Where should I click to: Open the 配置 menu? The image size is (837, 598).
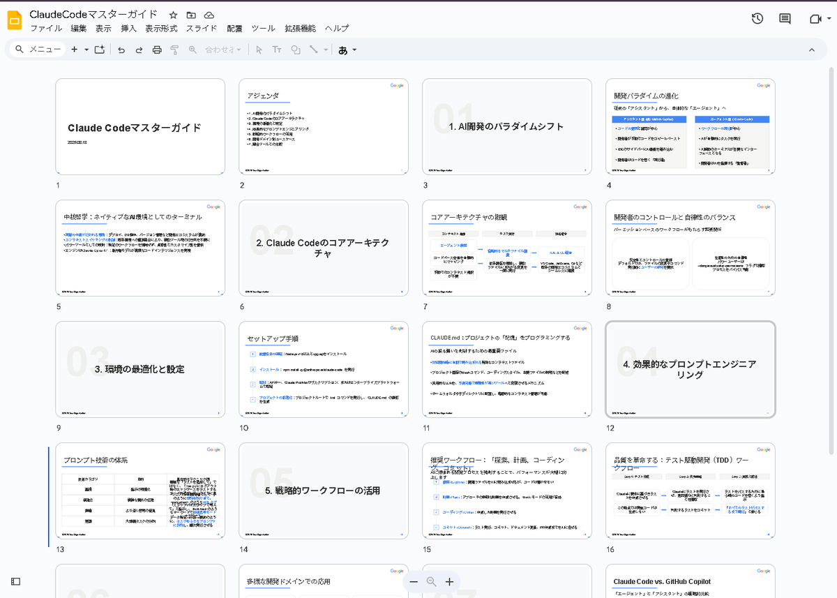click(235, 29)
